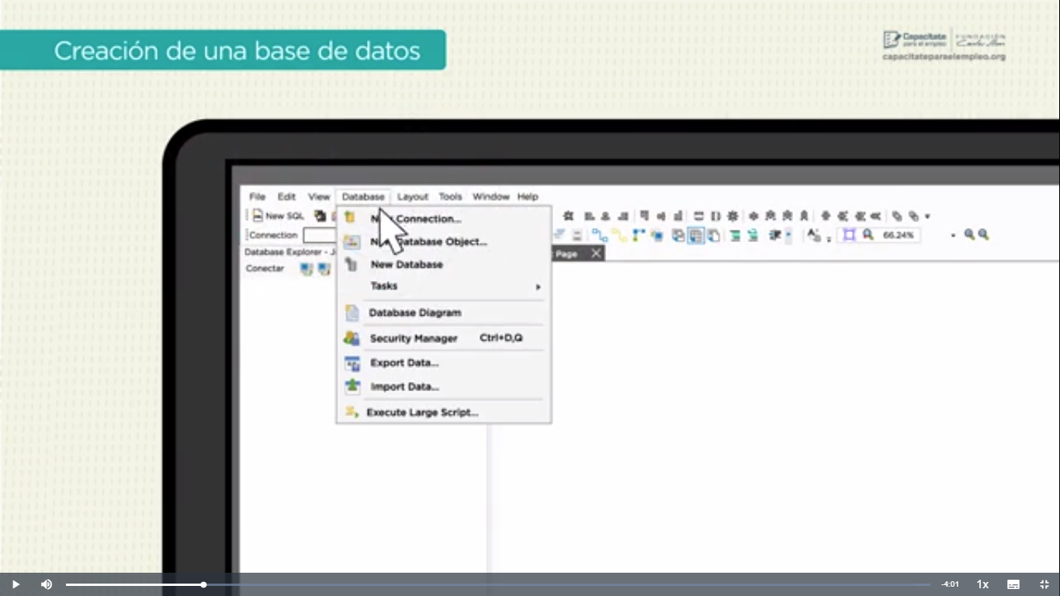
Task: Click the highlighted diagram layout toolbar icon
Action: (696, 235)
